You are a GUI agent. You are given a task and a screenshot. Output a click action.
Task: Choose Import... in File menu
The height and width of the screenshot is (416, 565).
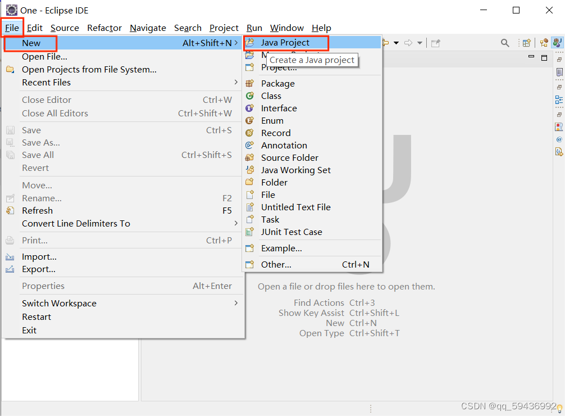(x=122, y=256)
